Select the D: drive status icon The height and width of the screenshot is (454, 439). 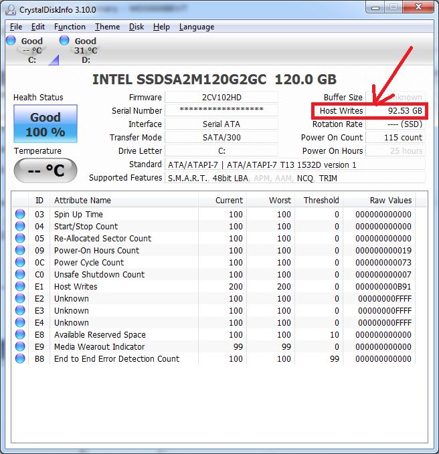coord(64,40)
